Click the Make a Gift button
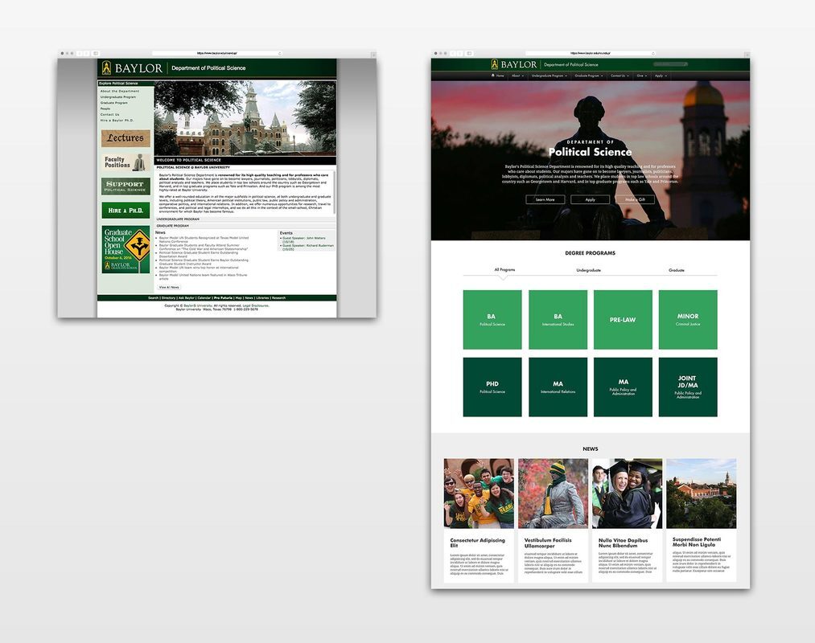The height and width of the screenshot is (643, 815). 635,199
